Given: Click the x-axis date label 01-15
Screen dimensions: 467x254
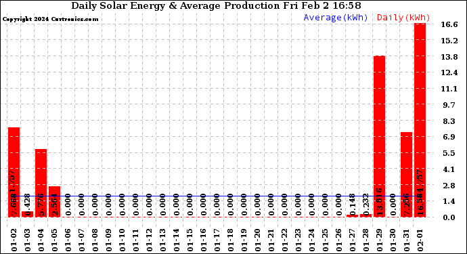Looking at the screenshot, I should coord(190,240).
